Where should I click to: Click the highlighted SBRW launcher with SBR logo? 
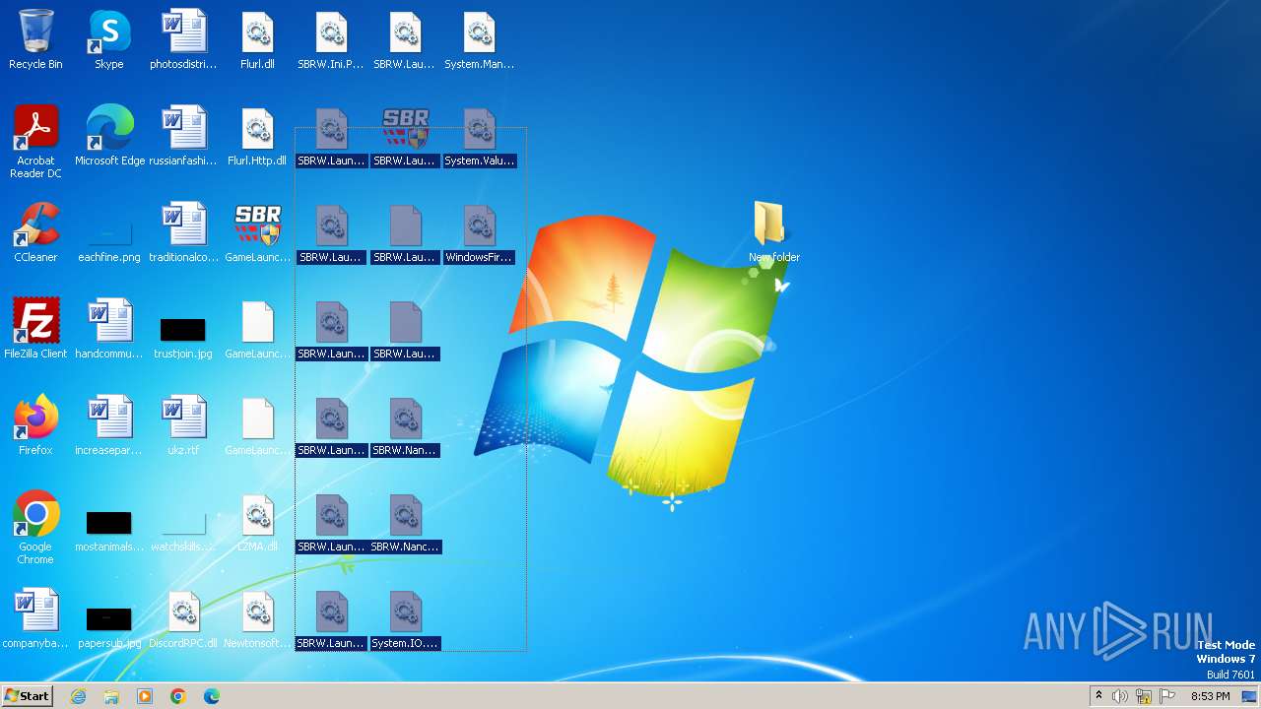click(x=405, y=137)
